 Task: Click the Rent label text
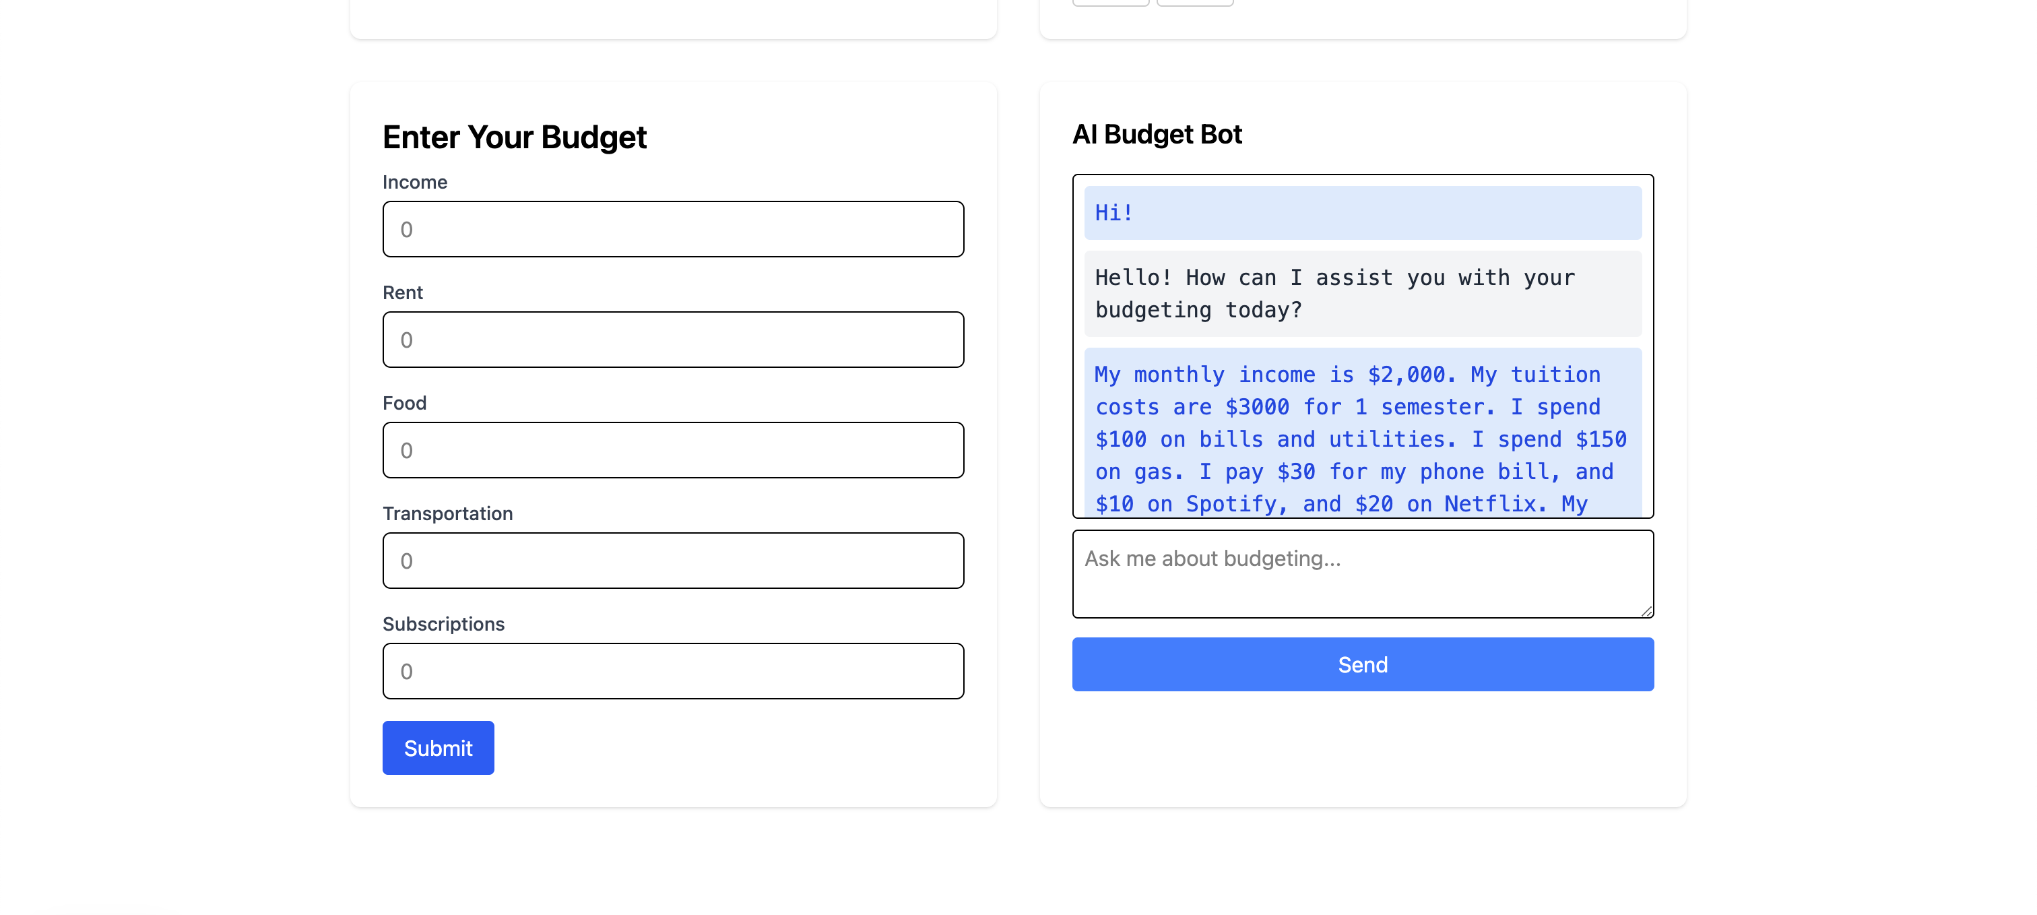(403, 292)
